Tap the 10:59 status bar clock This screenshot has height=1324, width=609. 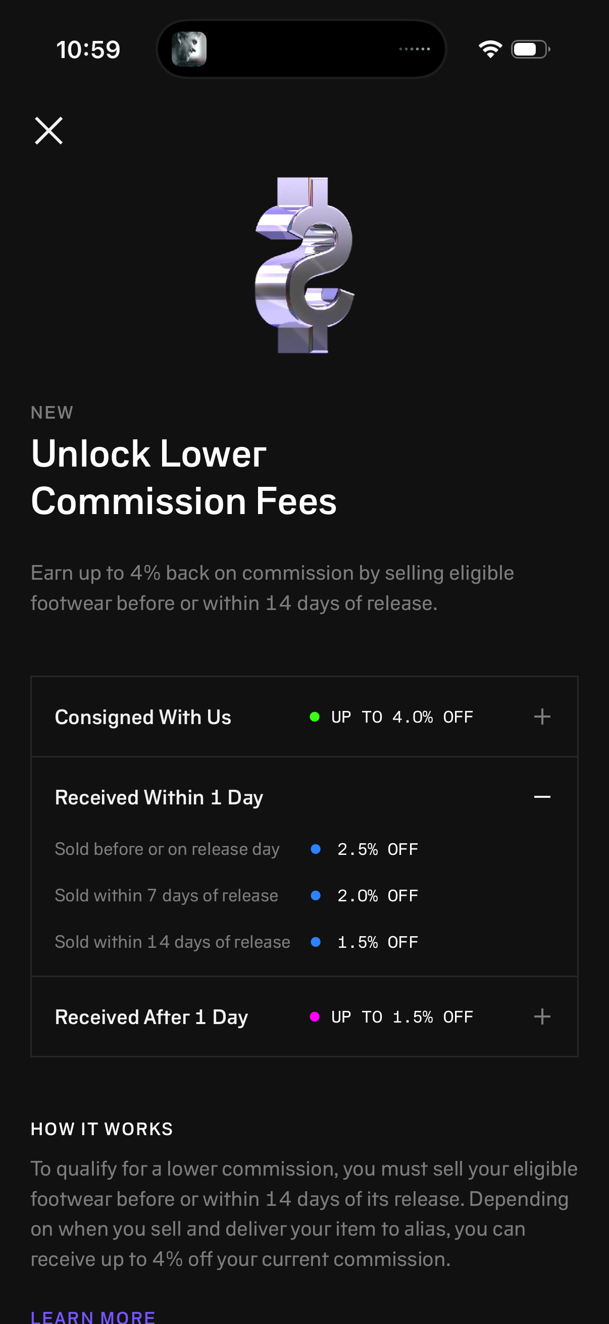click(88, 50)
